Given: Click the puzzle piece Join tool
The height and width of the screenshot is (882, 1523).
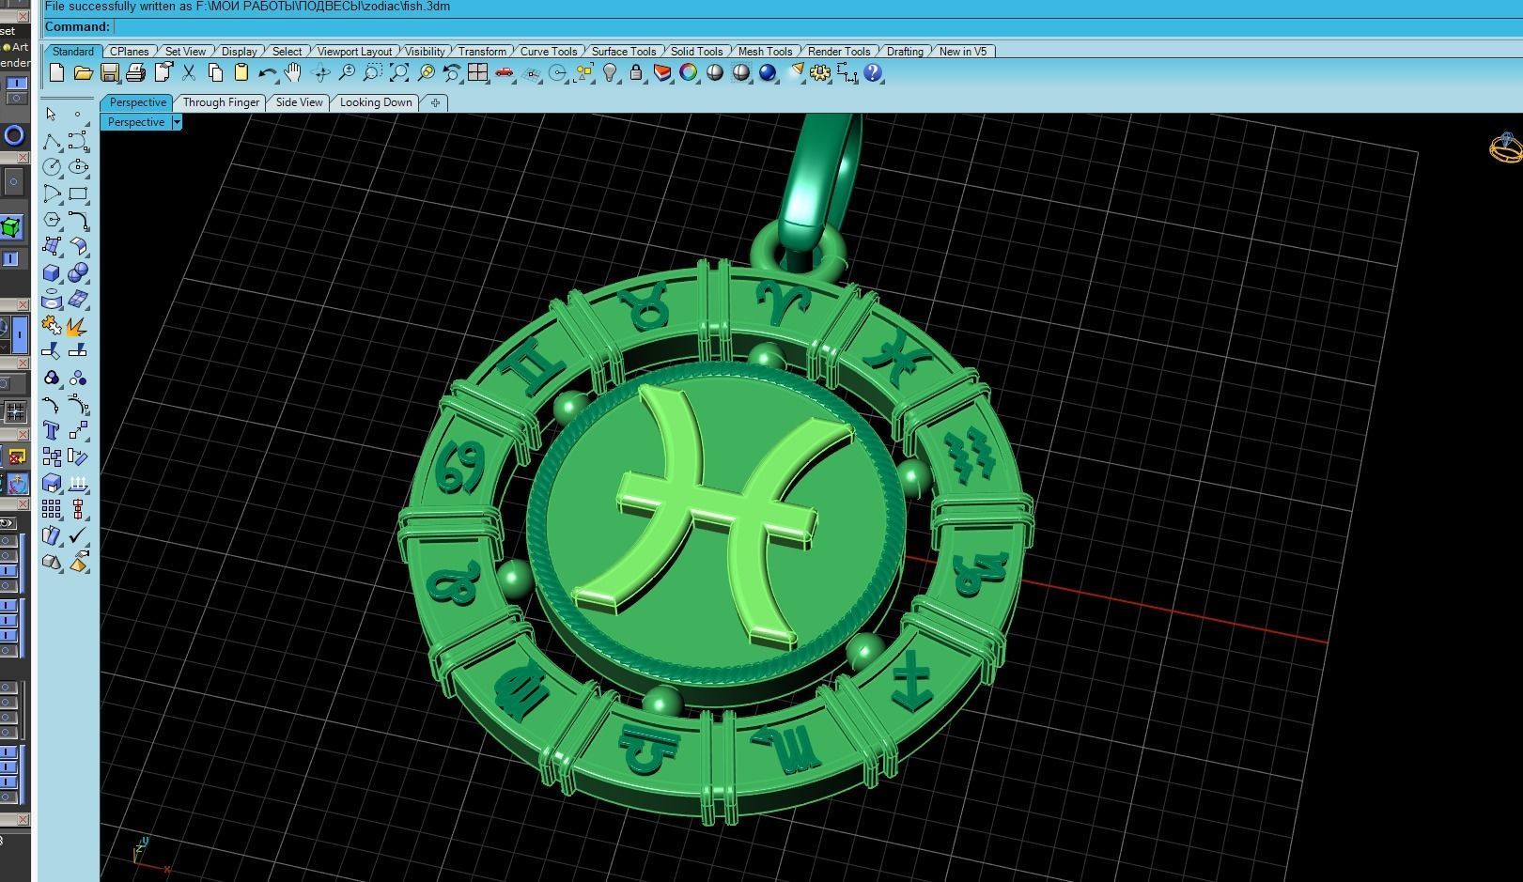Looking at the screenshot, I should pyautogui.click(x=52, y=326).
